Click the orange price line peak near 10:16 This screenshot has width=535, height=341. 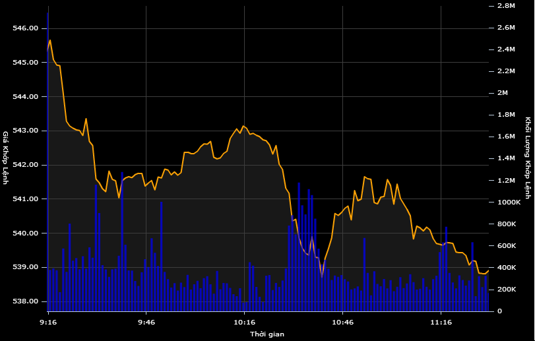(243, 126)
